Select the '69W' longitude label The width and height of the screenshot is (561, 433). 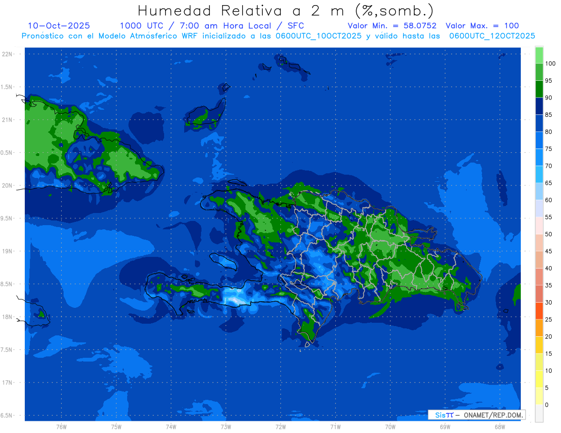click(445, 427)
